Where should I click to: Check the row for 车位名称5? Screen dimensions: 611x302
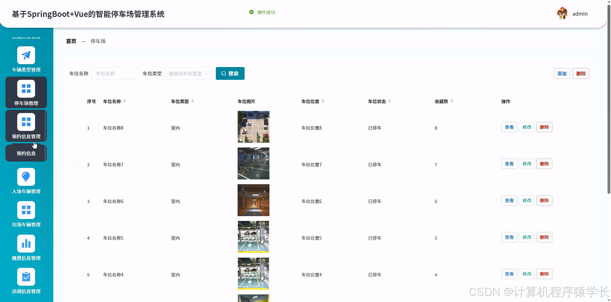73,238
